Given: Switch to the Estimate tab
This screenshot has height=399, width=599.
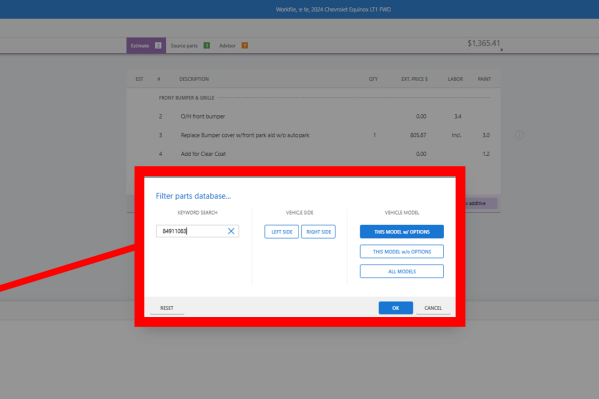Looking at the screenshot, I should point(146,46).
